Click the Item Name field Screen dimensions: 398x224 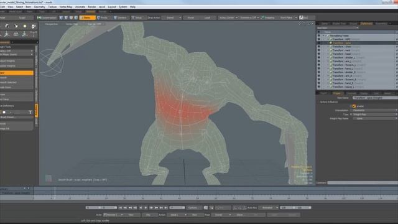(x=375, y=98)
